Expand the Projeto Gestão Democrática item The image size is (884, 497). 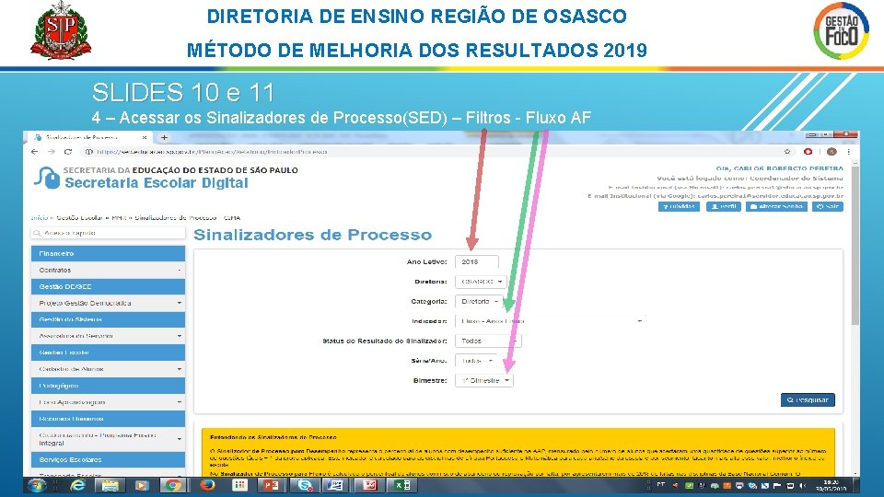[x=108, y=303]
